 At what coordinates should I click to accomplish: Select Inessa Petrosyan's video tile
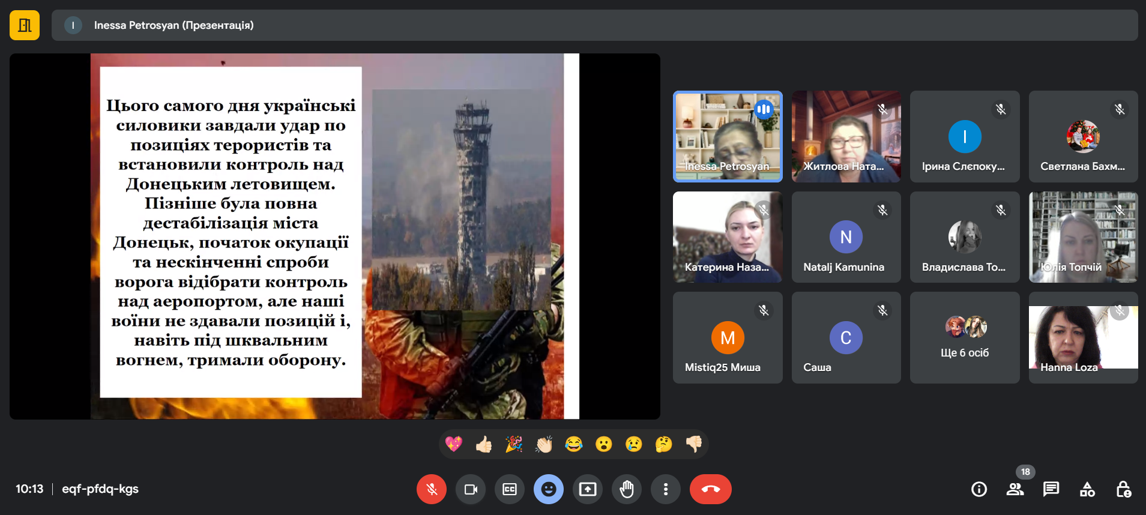coord(727,136)
